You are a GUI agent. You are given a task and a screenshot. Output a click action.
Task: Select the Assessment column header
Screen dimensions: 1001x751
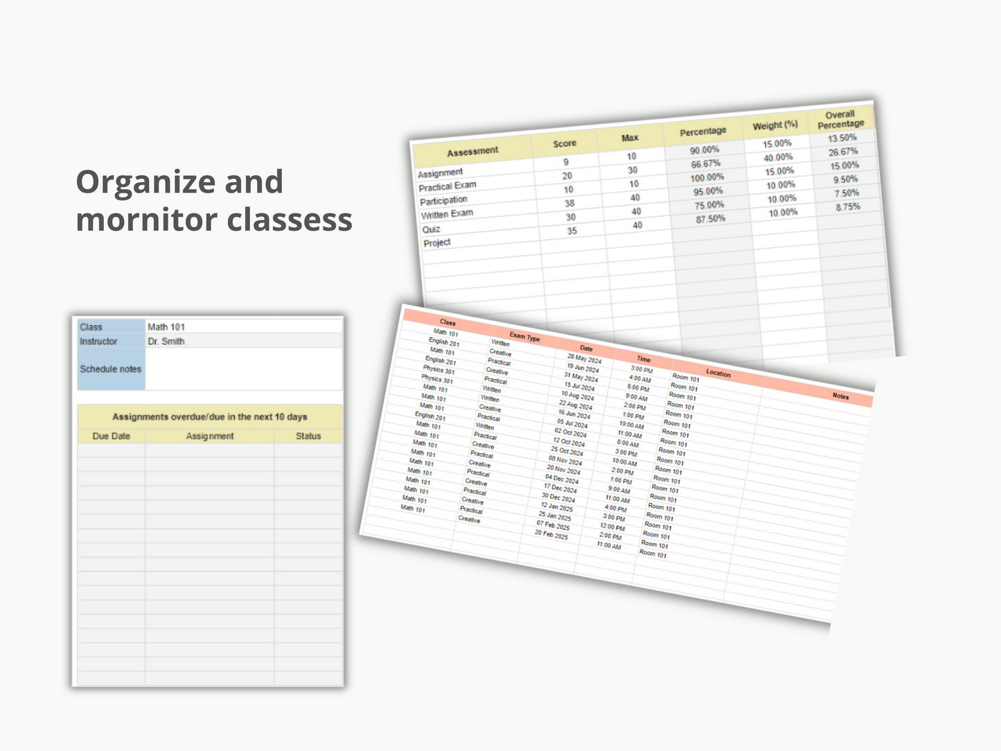(475, 150)
